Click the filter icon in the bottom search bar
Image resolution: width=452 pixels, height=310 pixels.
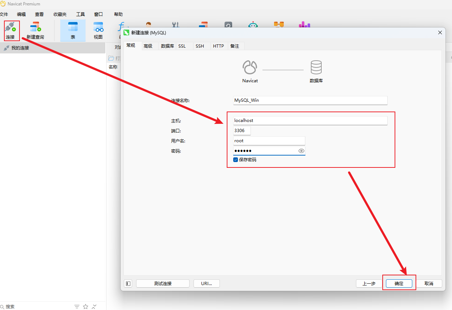(x=77, y=306)
